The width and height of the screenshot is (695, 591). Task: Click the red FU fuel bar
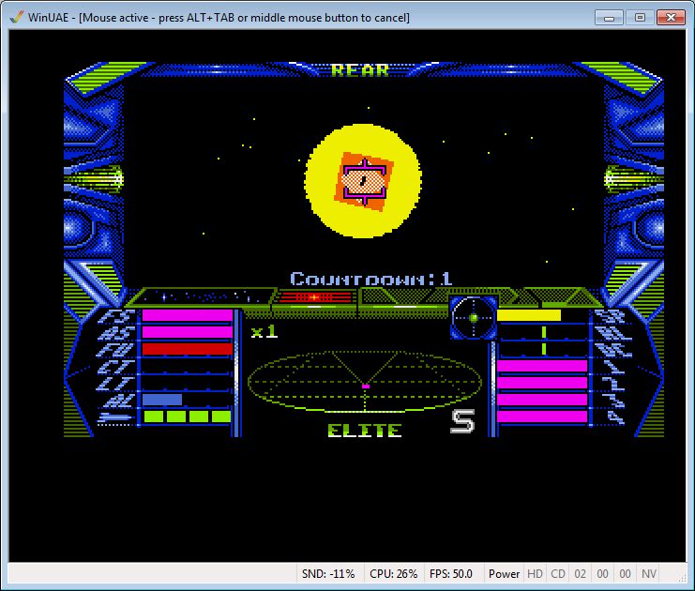(187, 349)
